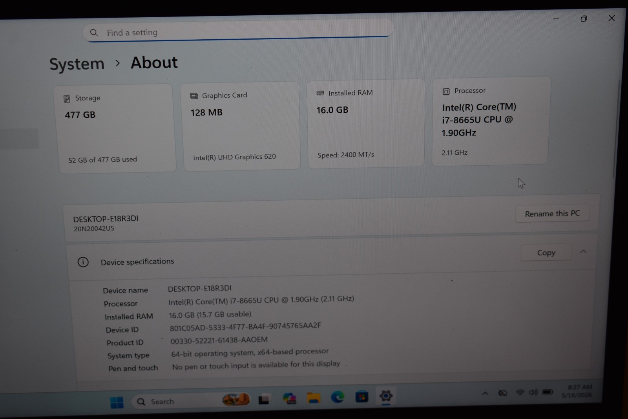This screenshot has width=628, height=419.
Task: Open File Explorer from the taskbar
Action: [313, 398]
